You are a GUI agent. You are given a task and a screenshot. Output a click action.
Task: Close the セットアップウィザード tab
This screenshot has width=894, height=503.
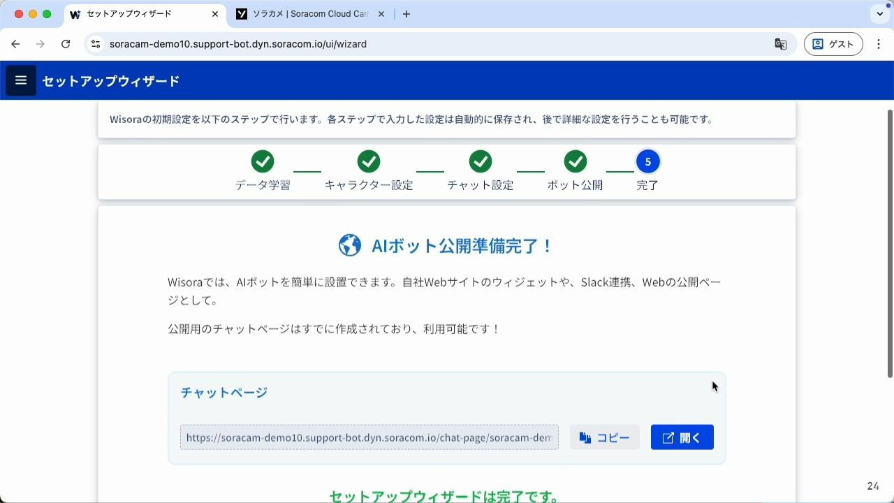[215, 14]
